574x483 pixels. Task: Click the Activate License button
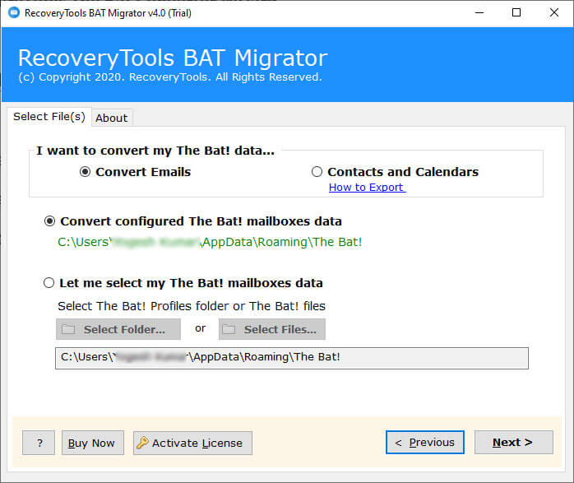(192, 443)
